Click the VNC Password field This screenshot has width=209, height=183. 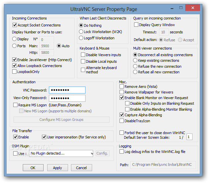pyautogui.click(x=67, y=90)
